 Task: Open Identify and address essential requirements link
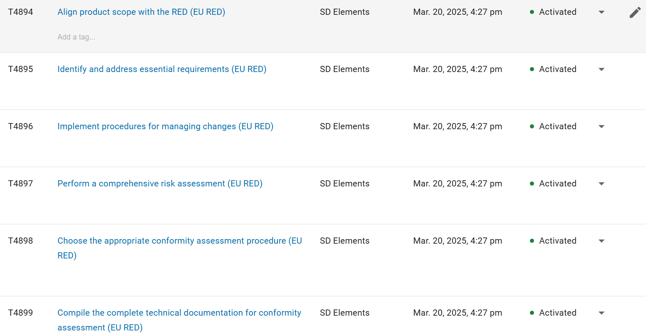pos(162,69)
